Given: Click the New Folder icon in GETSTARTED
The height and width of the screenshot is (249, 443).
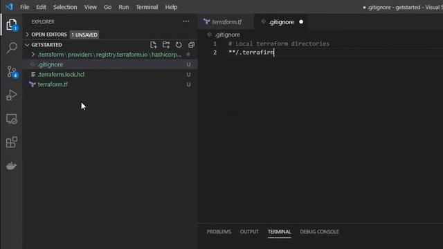Looking at the screenshot, I should [x=166, y=45].
